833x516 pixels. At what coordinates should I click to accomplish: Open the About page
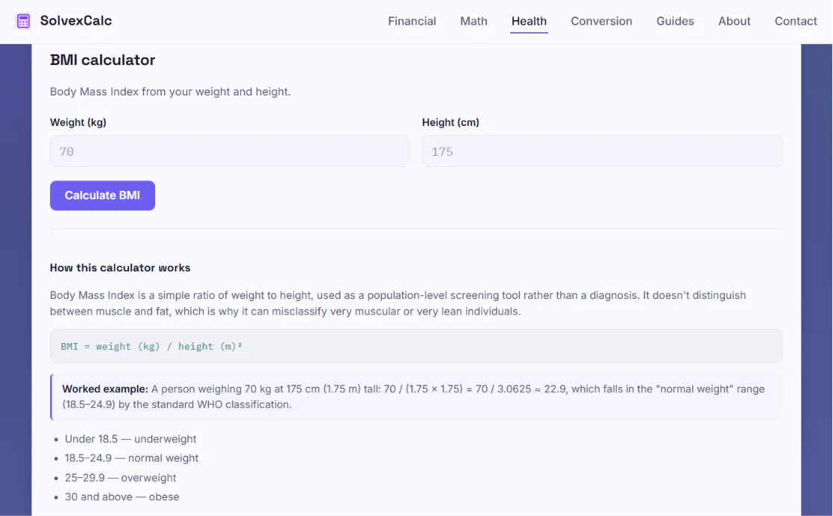[x=734, y=22]
